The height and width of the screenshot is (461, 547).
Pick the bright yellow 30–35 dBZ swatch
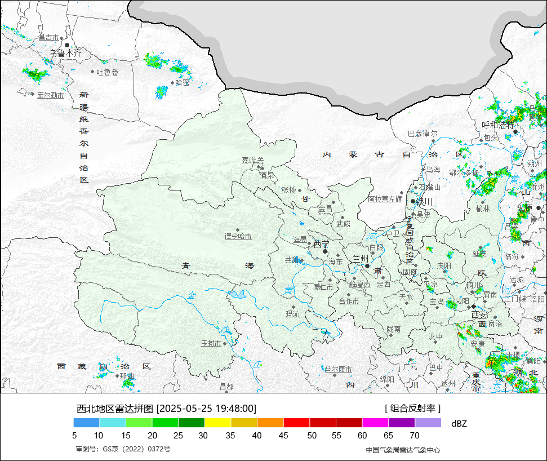pyautogui.click(x=217, y=423)
